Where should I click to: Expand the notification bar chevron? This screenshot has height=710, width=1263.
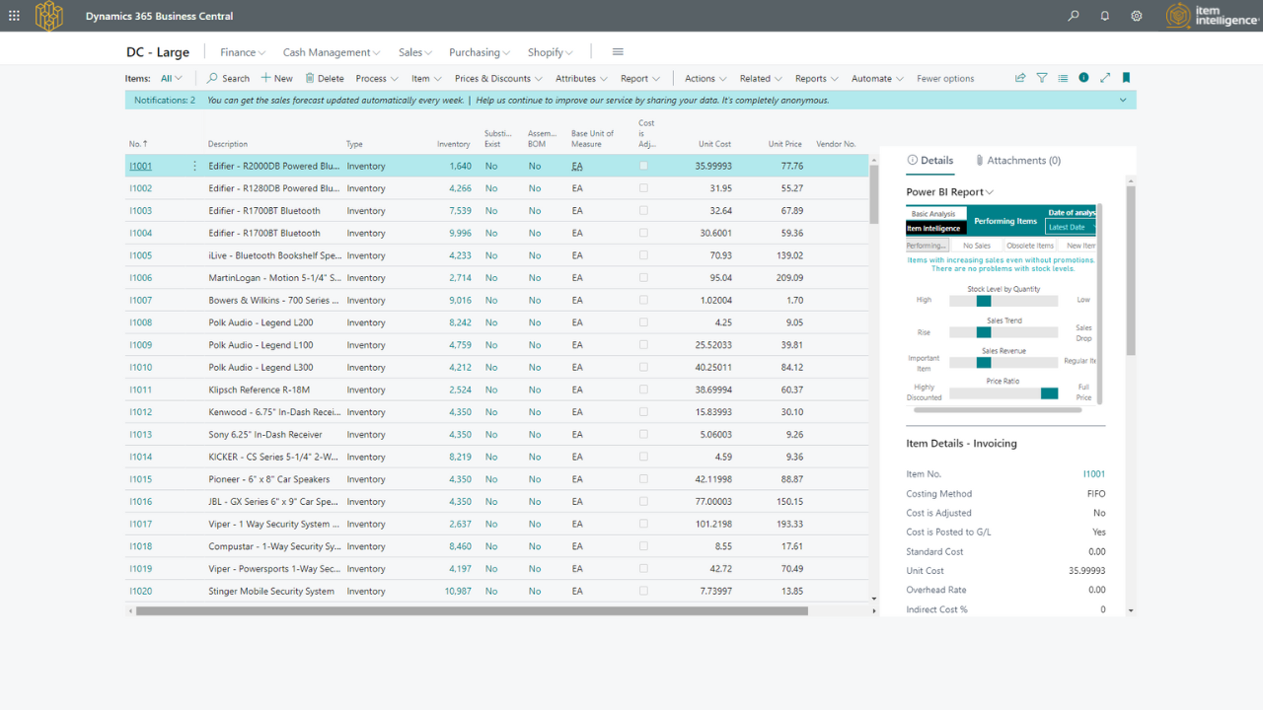point(1123,100)
